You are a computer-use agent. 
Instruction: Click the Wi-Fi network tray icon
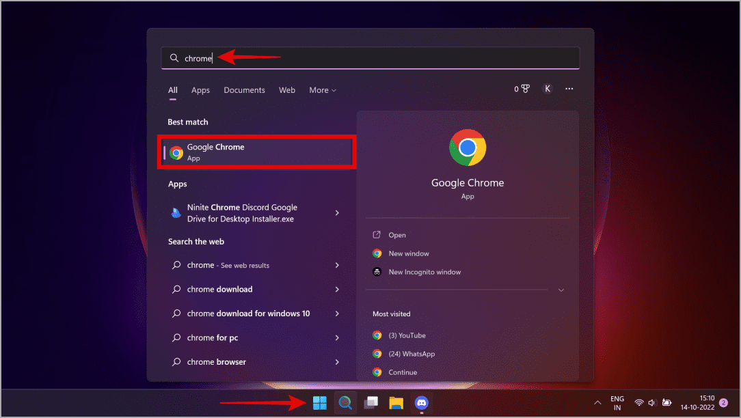tap(639, 403)
